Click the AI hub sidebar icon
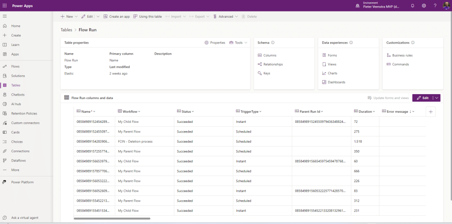The width and height of the screenshot is (452, 224). 4,104
